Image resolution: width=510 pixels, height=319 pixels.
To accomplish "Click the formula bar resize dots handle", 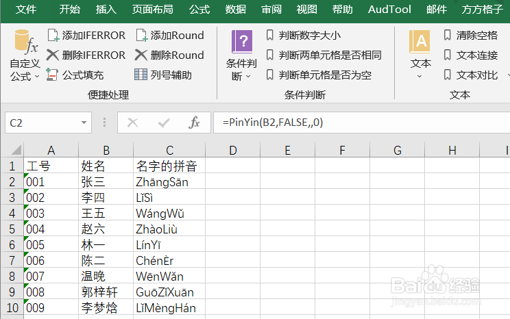I will [104, 123].
